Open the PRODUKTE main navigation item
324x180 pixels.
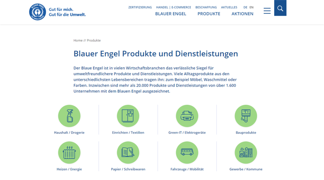[x=209, y=14]
